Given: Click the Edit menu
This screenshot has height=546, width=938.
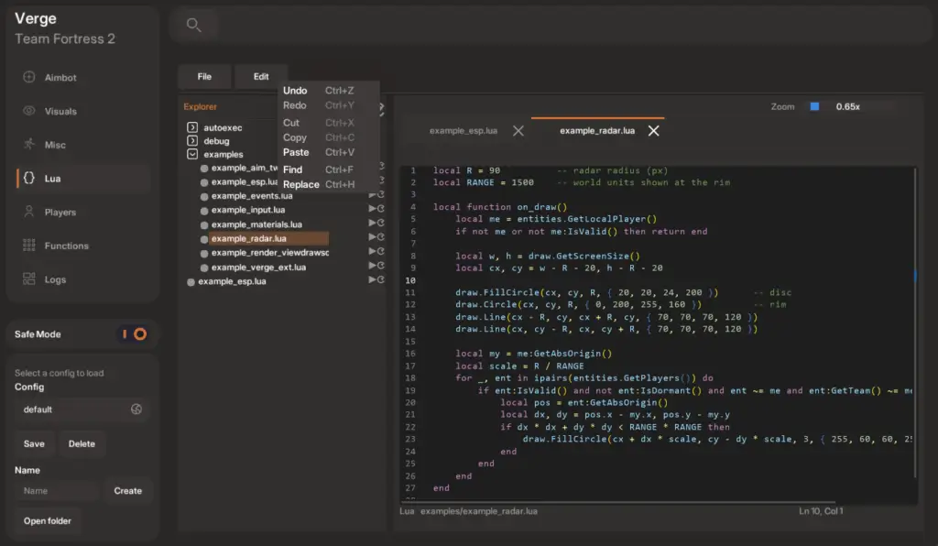Looking at the screenshot, I should pyautogui.click(x=261, y=77).
